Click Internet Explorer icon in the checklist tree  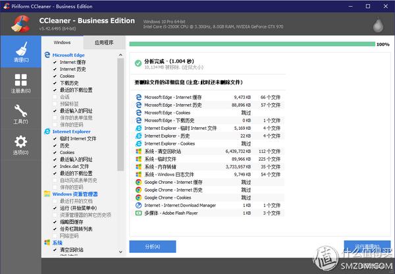coord(47,131)
